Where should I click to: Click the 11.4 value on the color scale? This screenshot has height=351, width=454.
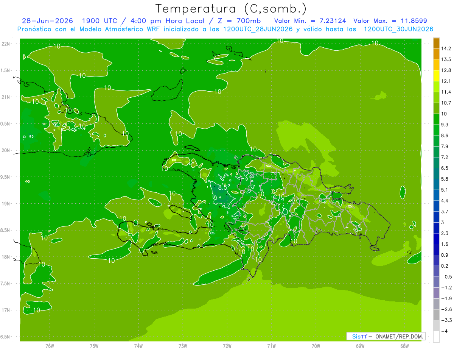(x=446, y=92)
